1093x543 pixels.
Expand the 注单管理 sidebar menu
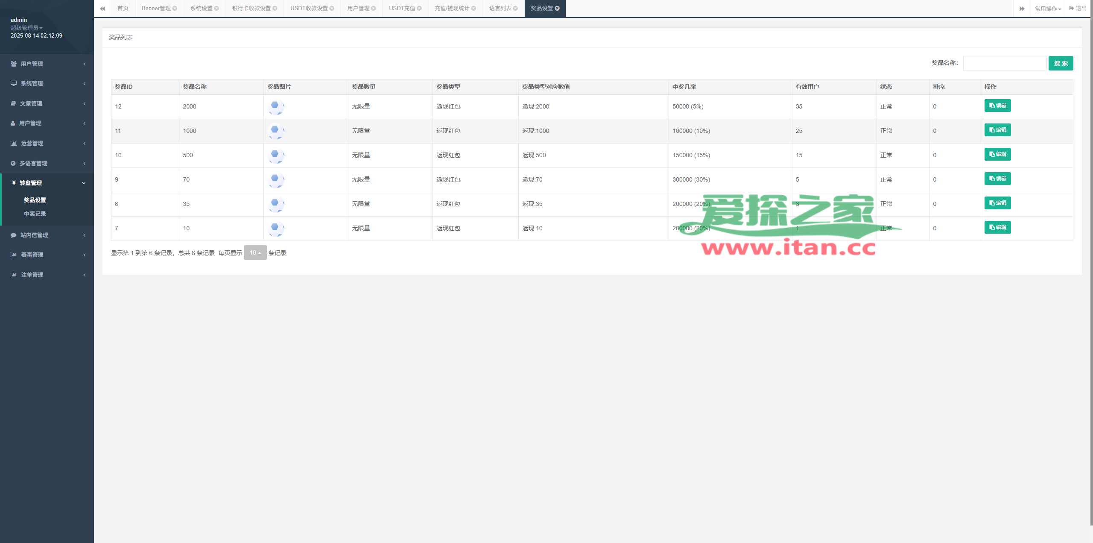tap(47, 275)
